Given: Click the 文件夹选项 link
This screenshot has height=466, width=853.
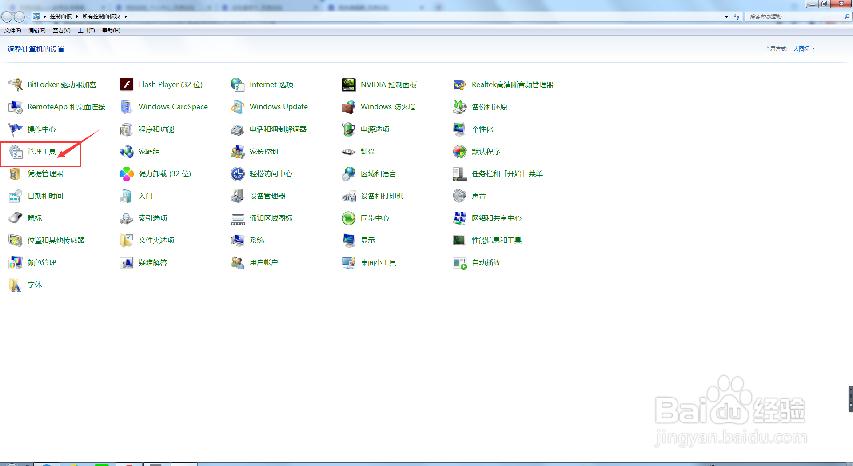Looking at the screenshot, I should tap(156, 240).
